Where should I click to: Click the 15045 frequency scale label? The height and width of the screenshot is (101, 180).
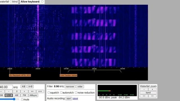click(x=123, y=69)
